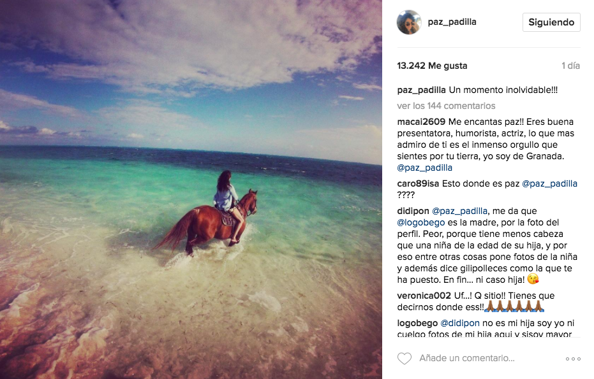This screenshot has height=379, width=594.
Task: Click the heart like icon
Action: [405, 358]
